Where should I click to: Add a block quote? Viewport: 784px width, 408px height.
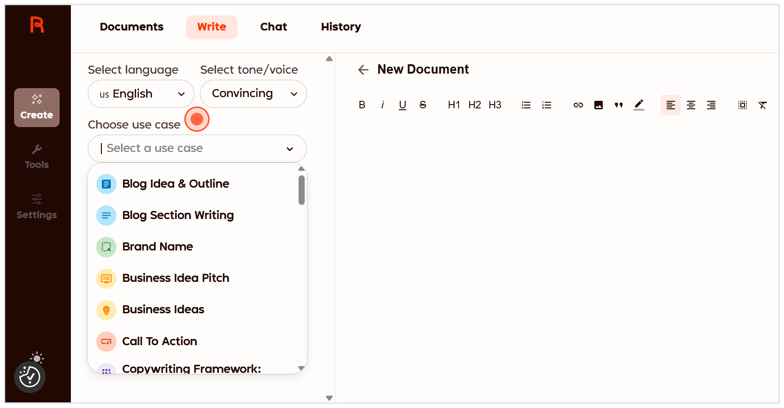point(619,105)
